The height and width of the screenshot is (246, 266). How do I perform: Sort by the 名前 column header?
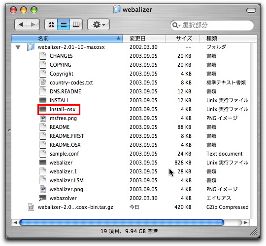tap(67, 39)
